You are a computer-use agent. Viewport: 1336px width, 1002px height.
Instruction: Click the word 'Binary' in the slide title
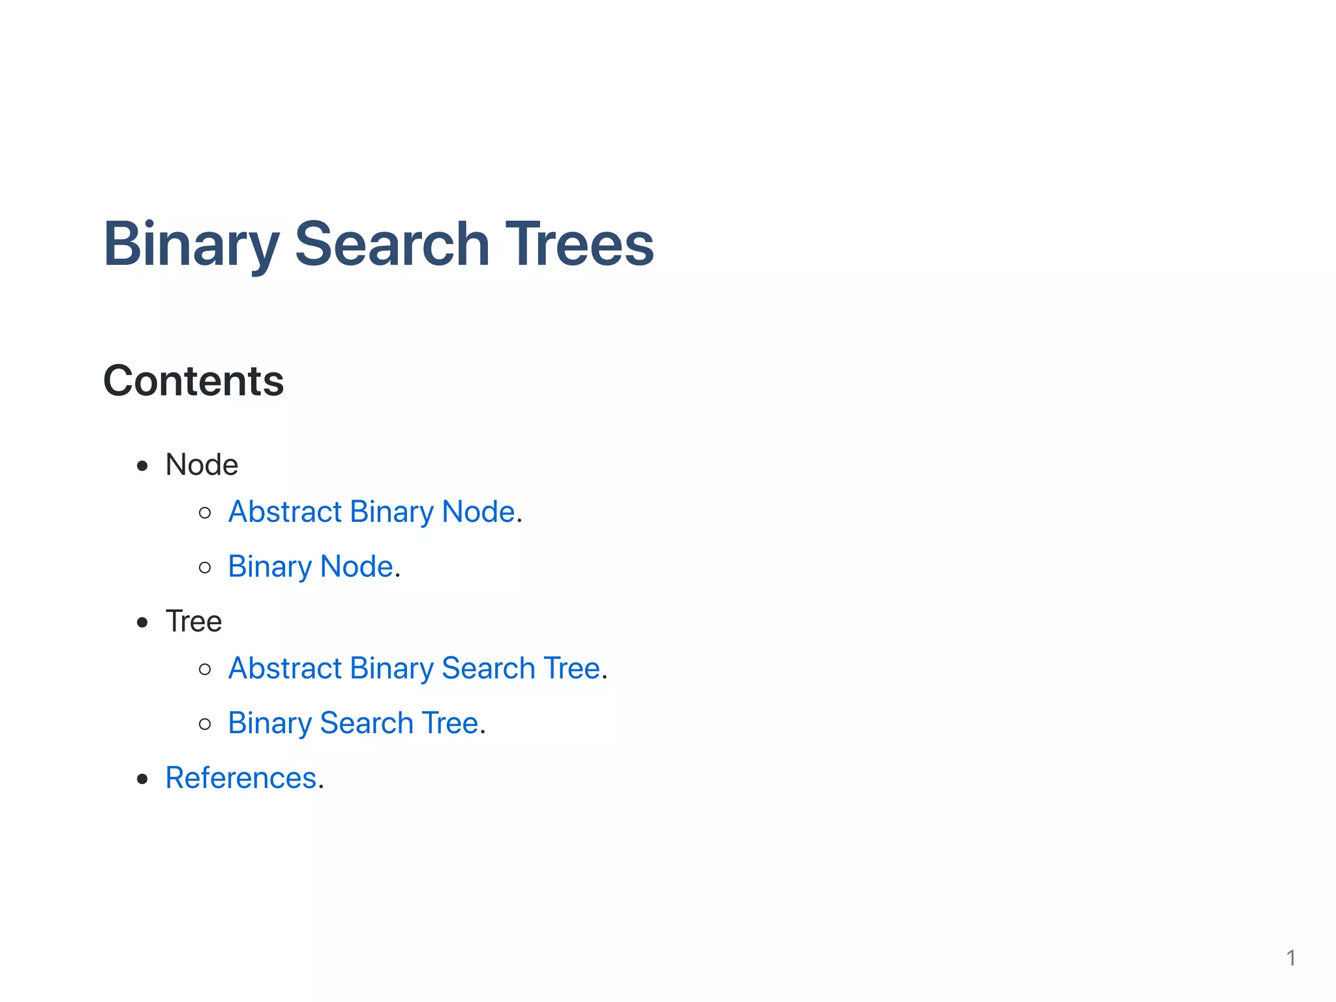[191, 245]
